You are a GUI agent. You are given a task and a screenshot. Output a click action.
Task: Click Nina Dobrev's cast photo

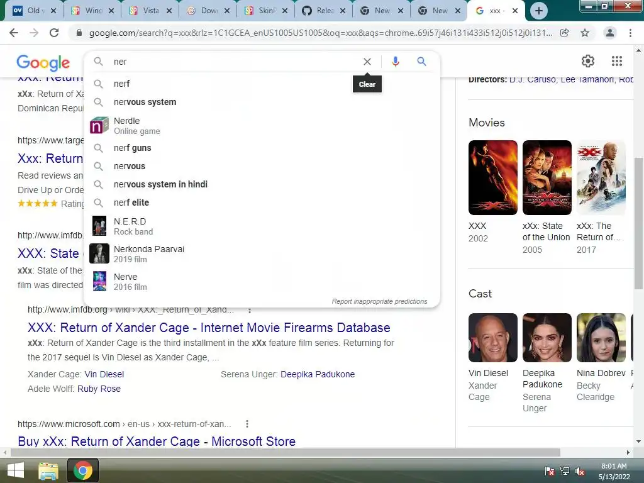coord(601,338)
